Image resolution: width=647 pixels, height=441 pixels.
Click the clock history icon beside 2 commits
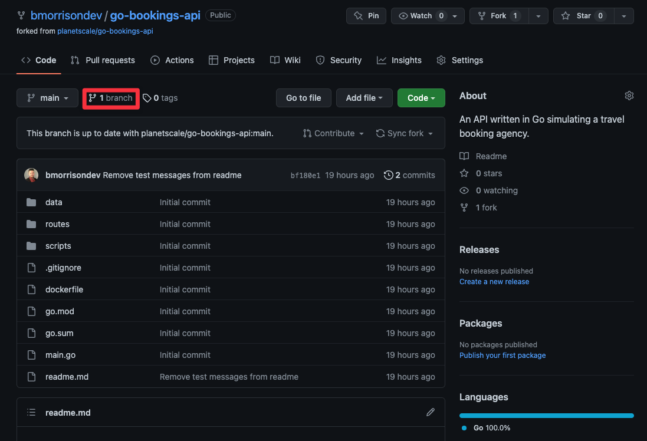[x=388, y=175]
